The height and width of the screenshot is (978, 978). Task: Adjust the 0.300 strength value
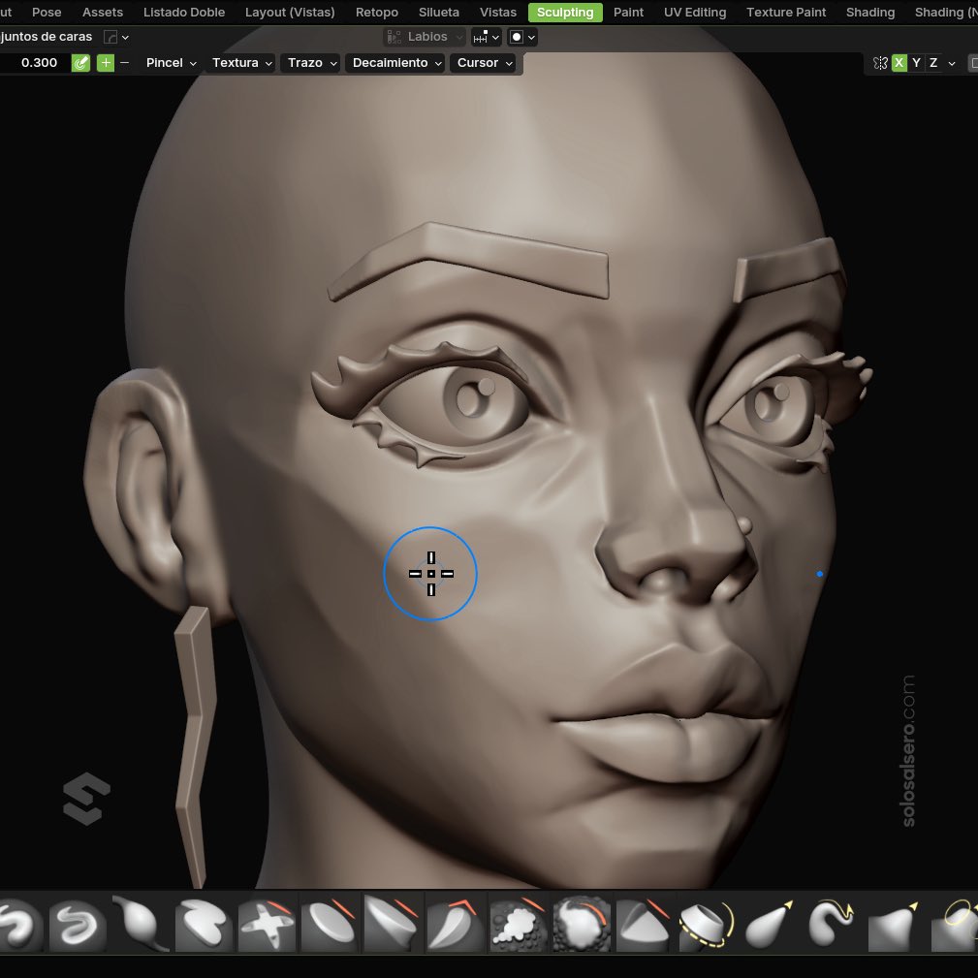coord(39,62)
